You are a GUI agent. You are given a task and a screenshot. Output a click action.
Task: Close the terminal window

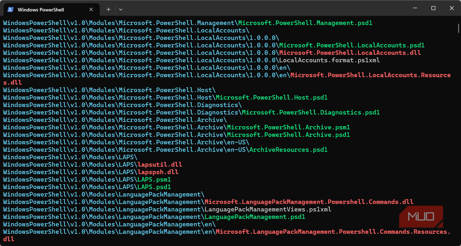click(452, 8)
